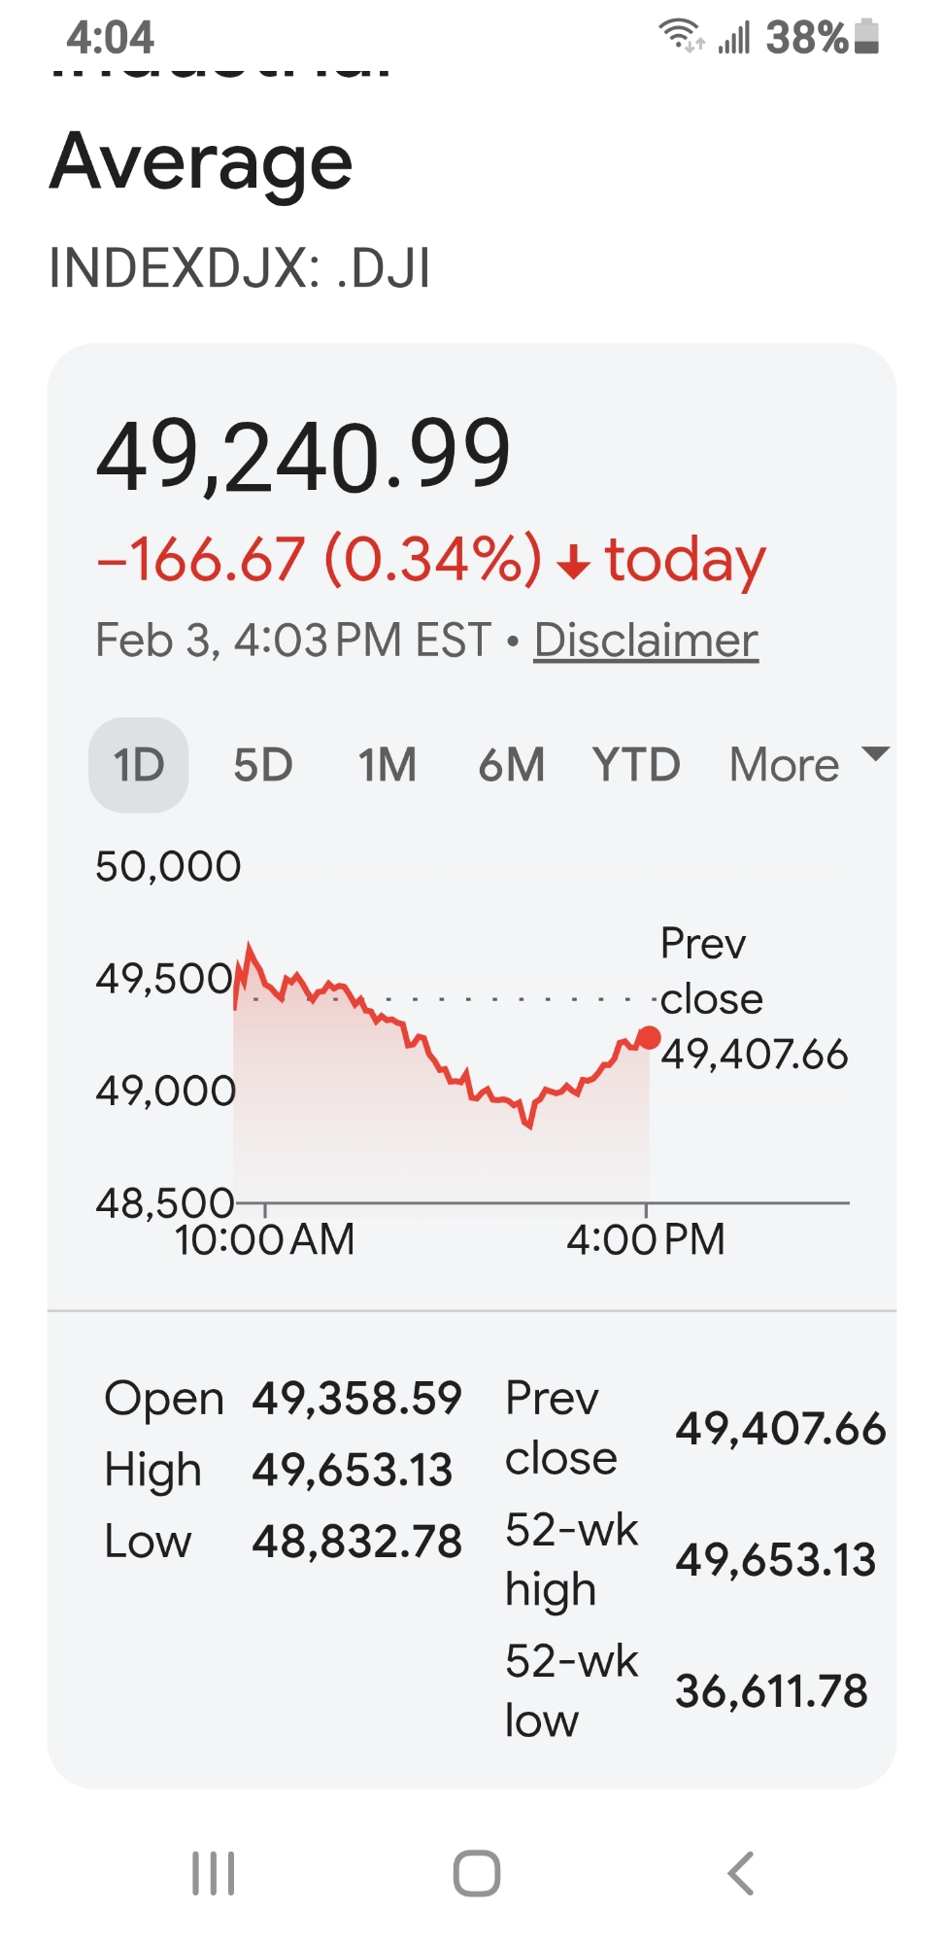The image size is (944, 1944).
Task: Switch to the 5D chart range
Action: pyautogui.click(x=262, y=765)
